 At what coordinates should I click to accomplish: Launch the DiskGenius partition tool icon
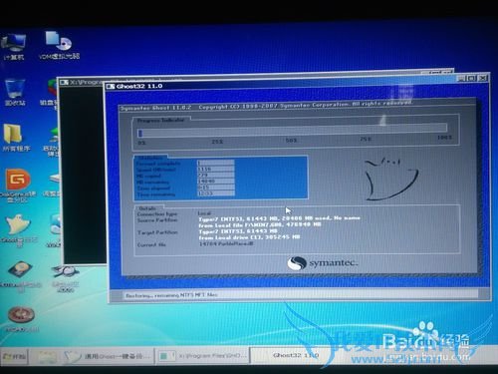[18, 185]
